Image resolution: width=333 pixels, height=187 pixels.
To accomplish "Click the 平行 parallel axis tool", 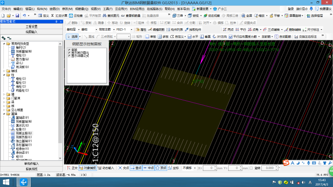I will [241, 30].
